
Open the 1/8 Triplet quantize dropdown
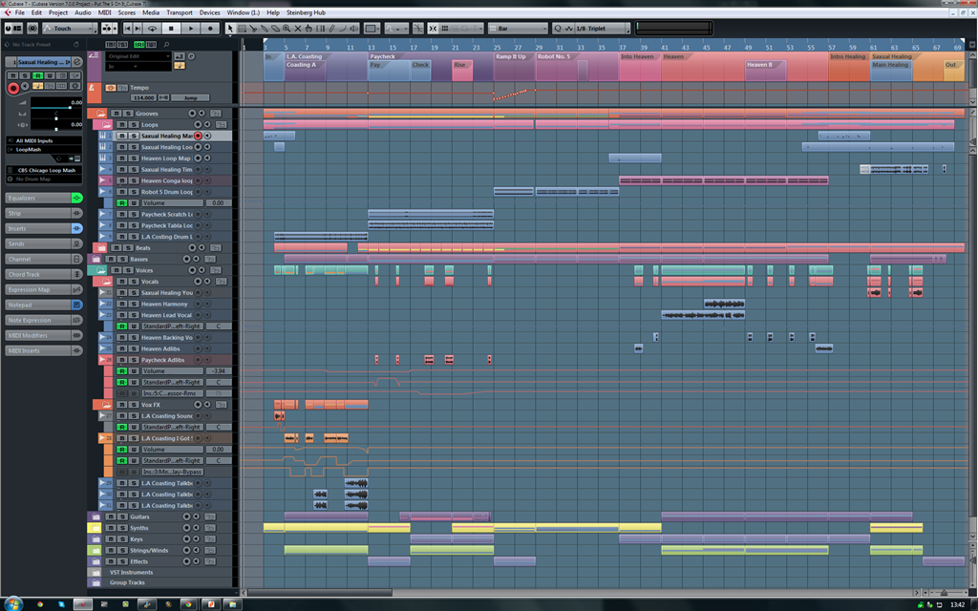(x=602, y=28)
